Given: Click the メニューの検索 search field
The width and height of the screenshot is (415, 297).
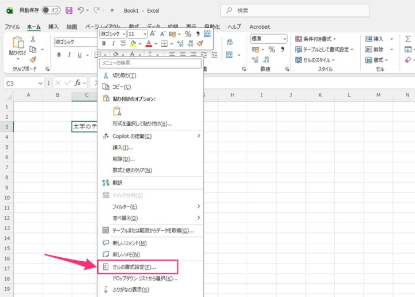Looking at the screenshot, I should pos(150,62).
